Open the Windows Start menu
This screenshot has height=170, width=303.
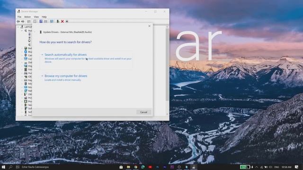point(3,167)
